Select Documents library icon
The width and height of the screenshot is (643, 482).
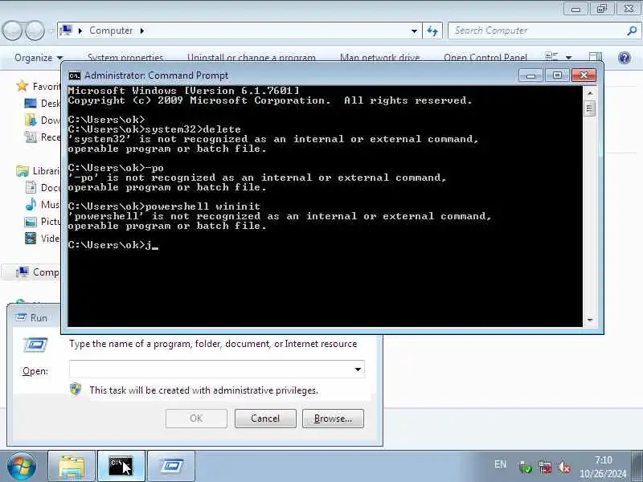click(x=31, y=188)
